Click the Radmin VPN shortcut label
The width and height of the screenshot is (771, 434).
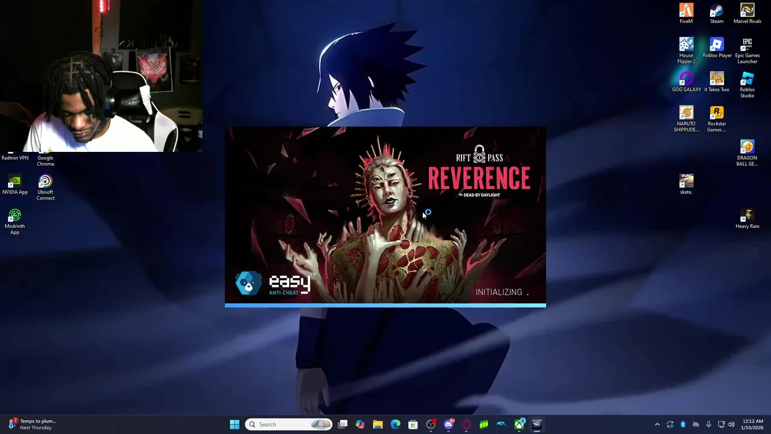click(x=15, y=158)
